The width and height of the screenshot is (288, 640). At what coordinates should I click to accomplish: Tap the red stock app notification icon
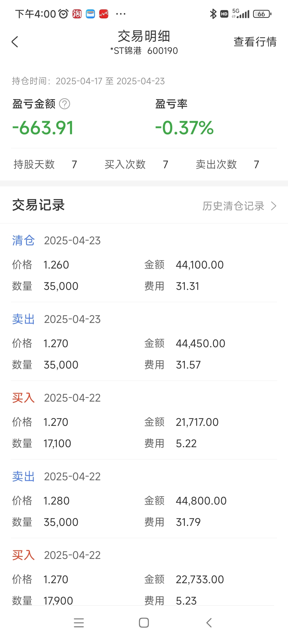[104, 14]
